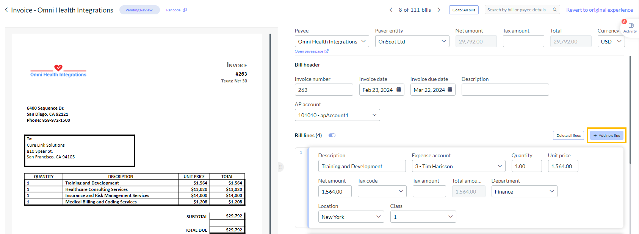Viewport: 639px width, 234px height.
Task: Click the Quantity field
Action: [527, 166]
